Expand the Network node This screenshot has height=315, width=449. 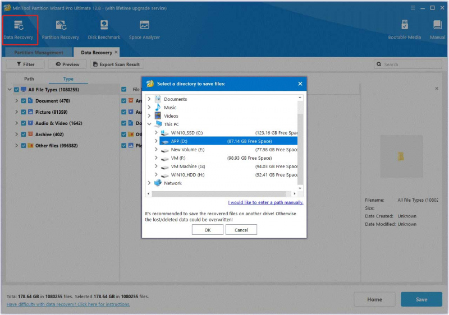(149, 183)
